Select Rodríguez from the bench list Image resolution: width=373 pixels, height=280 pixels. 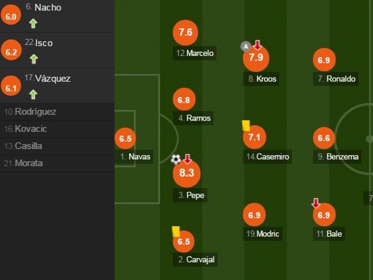pos(30,112)
